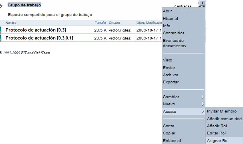Open the Grupo de trabajo folder link

[24, 5]
